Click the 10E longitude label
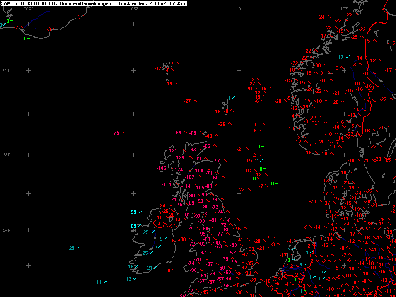Image resolution: width=396 pixels, height=297 pixels. click(x=344, y=9)
